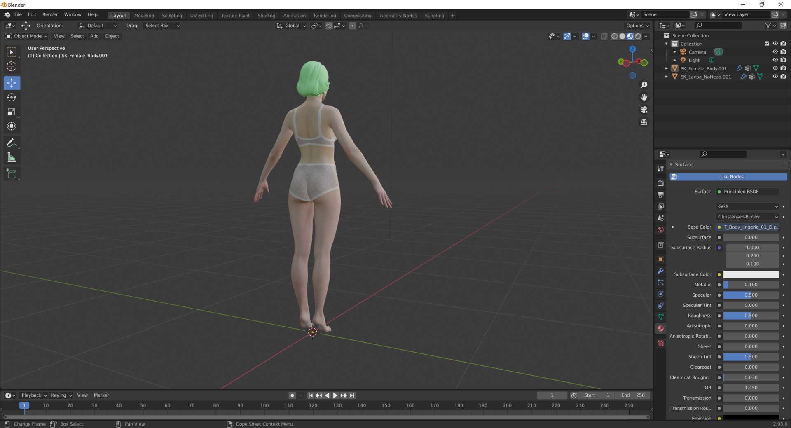This screenshot has width=791, height=428.
Task: Select the Annotate pencil tool
Action: tap(12, 143)
